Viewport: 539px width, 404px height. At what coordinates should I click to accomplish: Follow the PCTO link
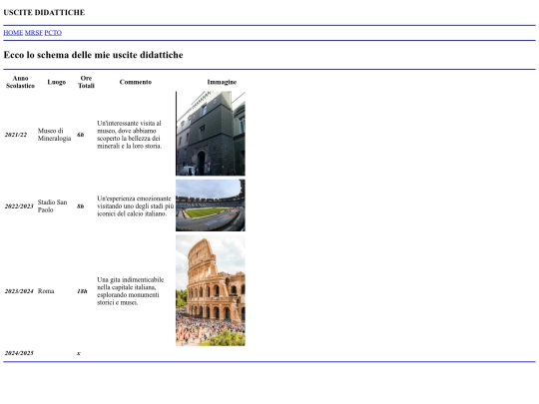pyautogui.click(x=53, y=33)
